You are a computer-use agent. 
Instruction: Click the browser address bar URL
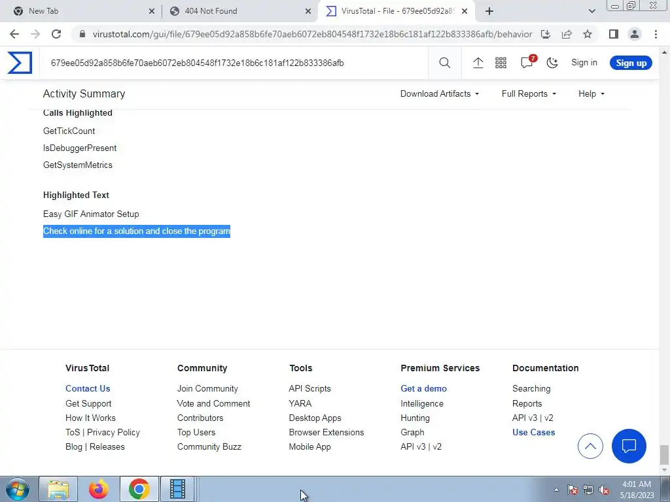312,34
